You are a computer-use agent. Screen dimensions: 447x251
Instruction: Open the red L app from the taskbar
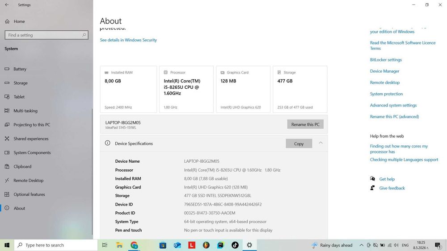coord(192,245)
